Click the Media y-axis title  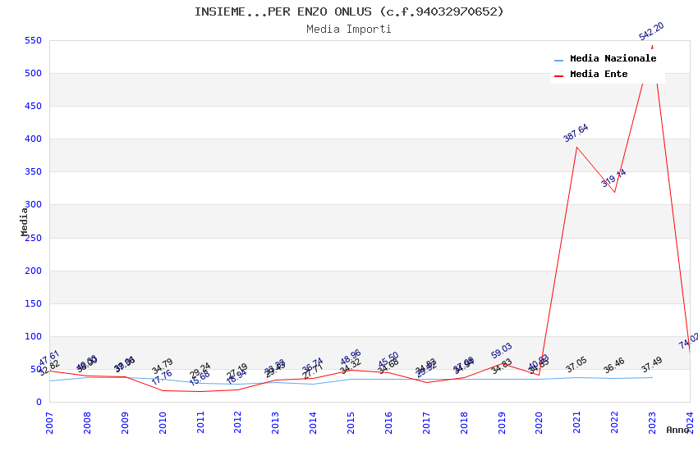tap(24, 221)
